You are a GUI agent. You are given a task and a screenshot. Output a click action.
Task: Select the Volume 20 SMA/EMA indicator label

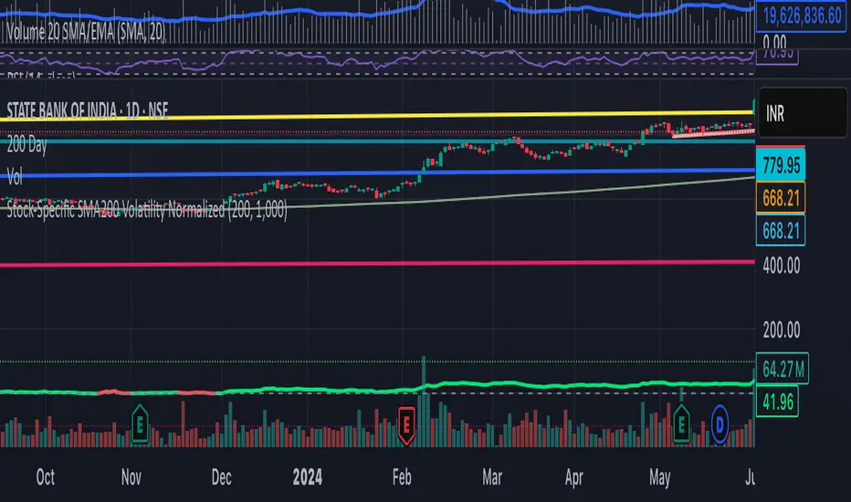pos(86,32)
